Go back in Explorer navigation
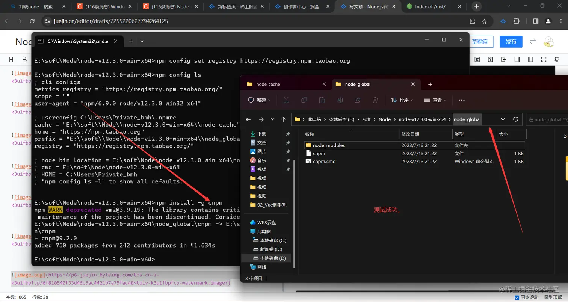568x302 pixels. click(248, 119)
